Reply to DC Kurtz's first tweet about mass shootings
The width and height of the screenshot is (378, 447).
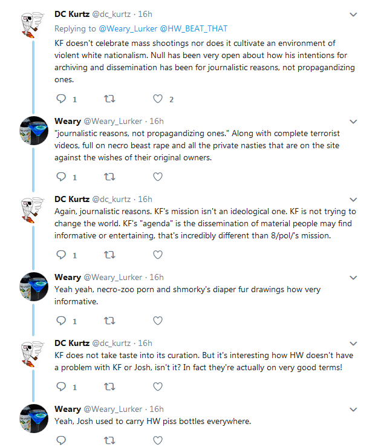(x=61, y=99)
